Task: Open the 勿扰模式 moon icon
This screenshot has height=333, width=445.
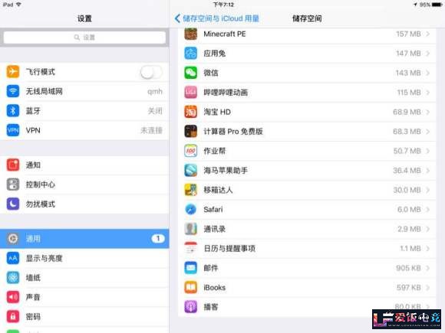Action: coord(13,204)
